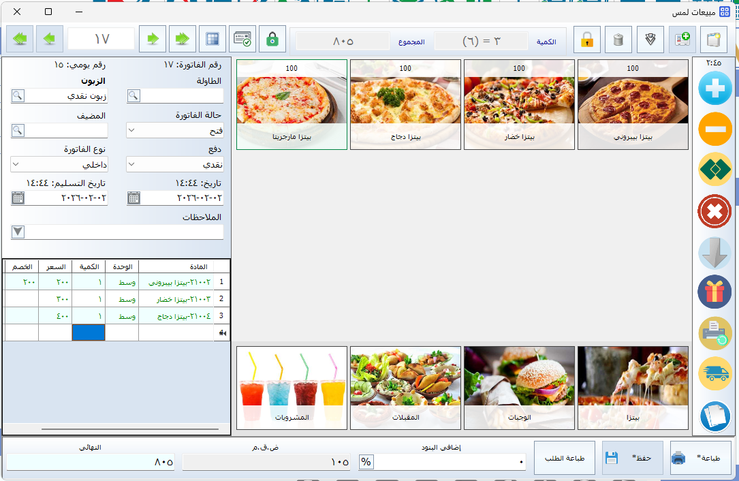The image size is (739, 481).
Task: Toggle the percent discount button
Action: (366, 462)
